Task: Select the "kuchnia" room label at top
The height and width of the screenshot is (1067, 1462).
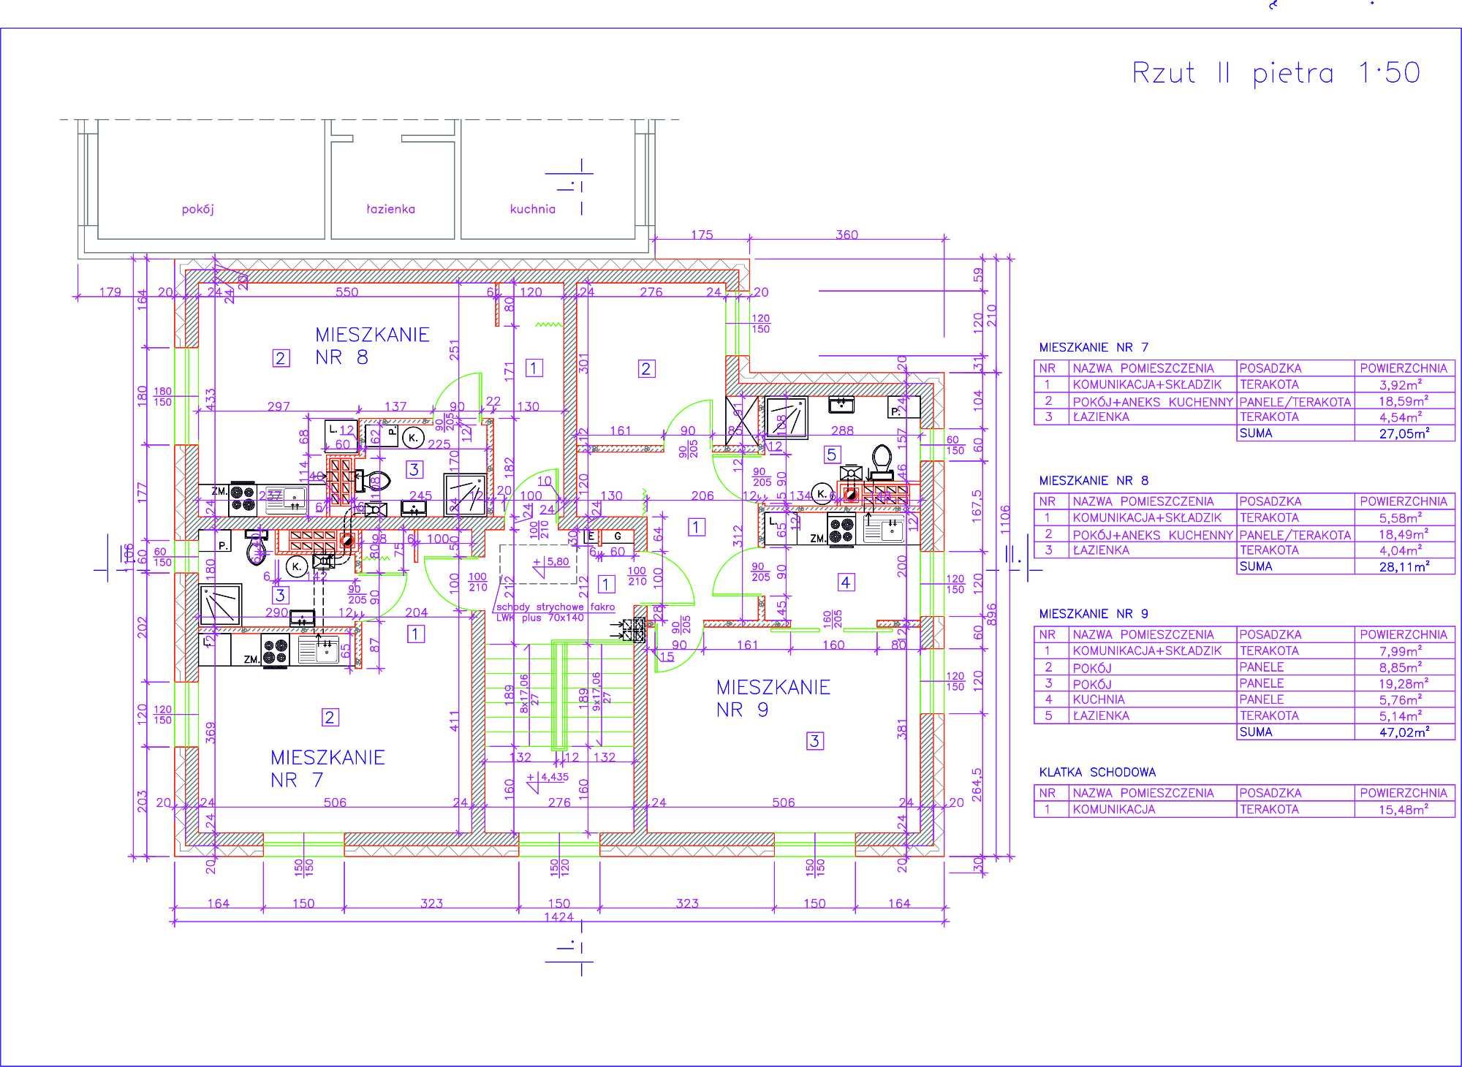Action: pos(532,209)
